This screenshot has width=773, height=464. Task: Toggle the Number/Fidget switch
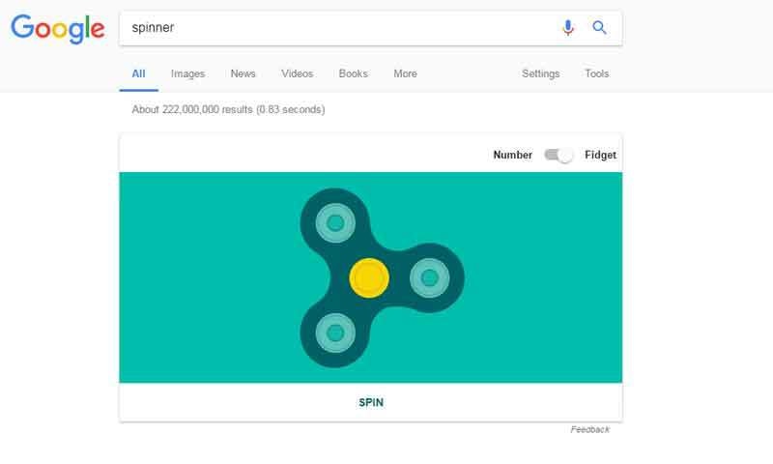point(558,155)
